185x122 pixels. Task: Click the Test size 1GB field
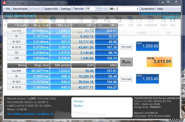90,9
